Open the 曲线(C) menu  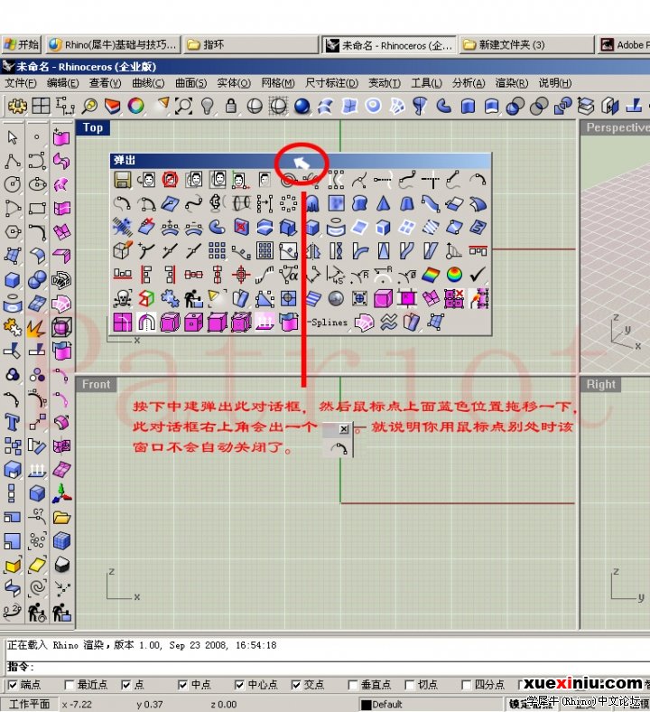[x=148, y=83]
